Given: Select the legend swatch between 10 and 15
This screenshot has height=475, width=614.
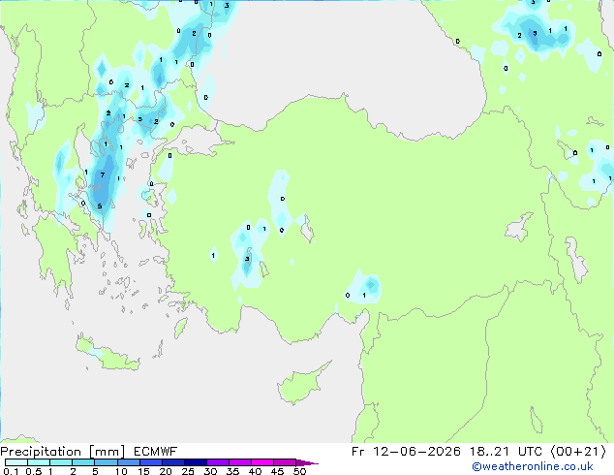Looking at the screenshot, I should pos(129,462).
